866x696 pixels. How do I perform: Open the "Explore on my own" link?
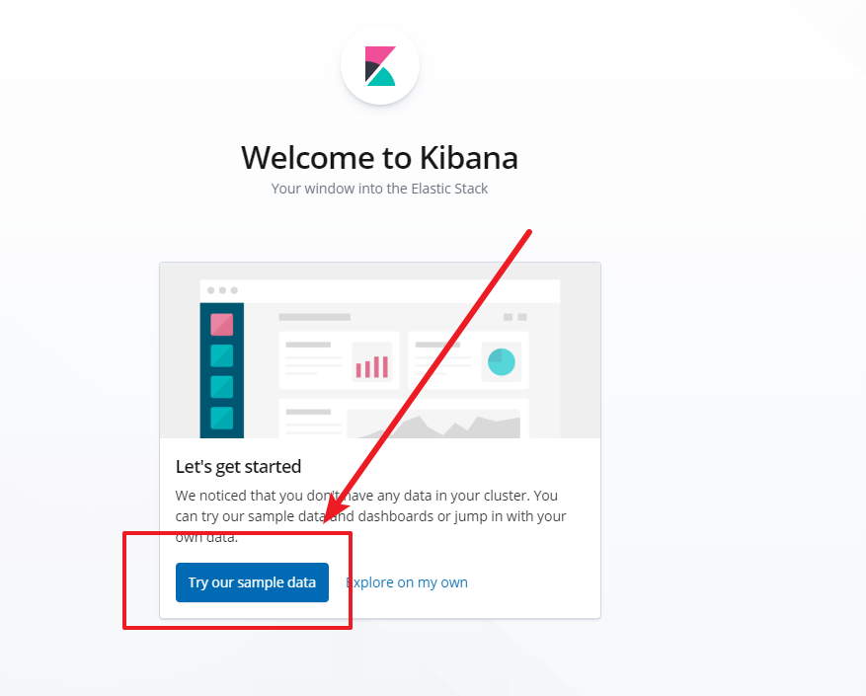pyautogui.click(x=407, y=582)
